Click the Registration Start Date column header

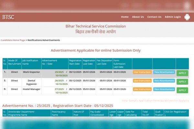pyautogui.click(x=75, y=64)
